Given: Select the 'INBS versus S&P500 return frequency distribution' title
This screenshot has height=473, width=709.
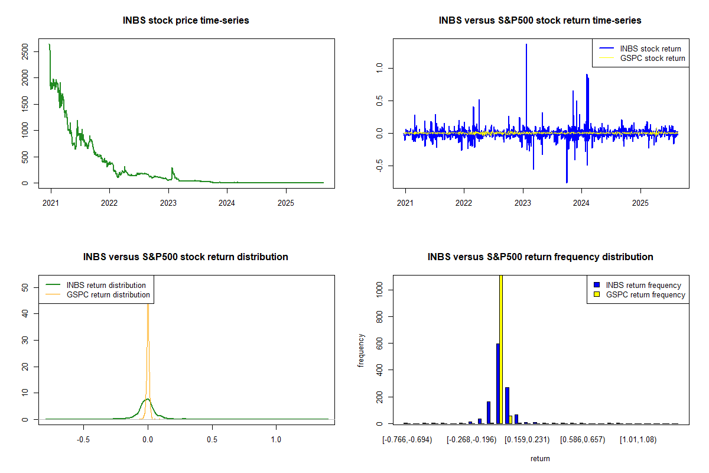Looking at the screenshot, I should point(540,257).
